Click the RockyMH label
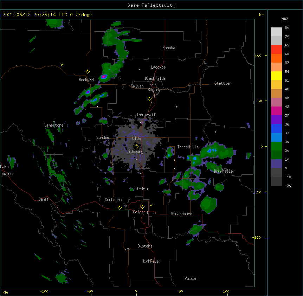This screenshot has height=296, width=303. (x=86, y=80)
